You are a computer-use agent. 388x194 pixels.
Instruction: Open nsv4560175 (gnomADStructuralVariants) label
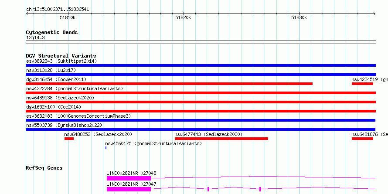(153, 143)
